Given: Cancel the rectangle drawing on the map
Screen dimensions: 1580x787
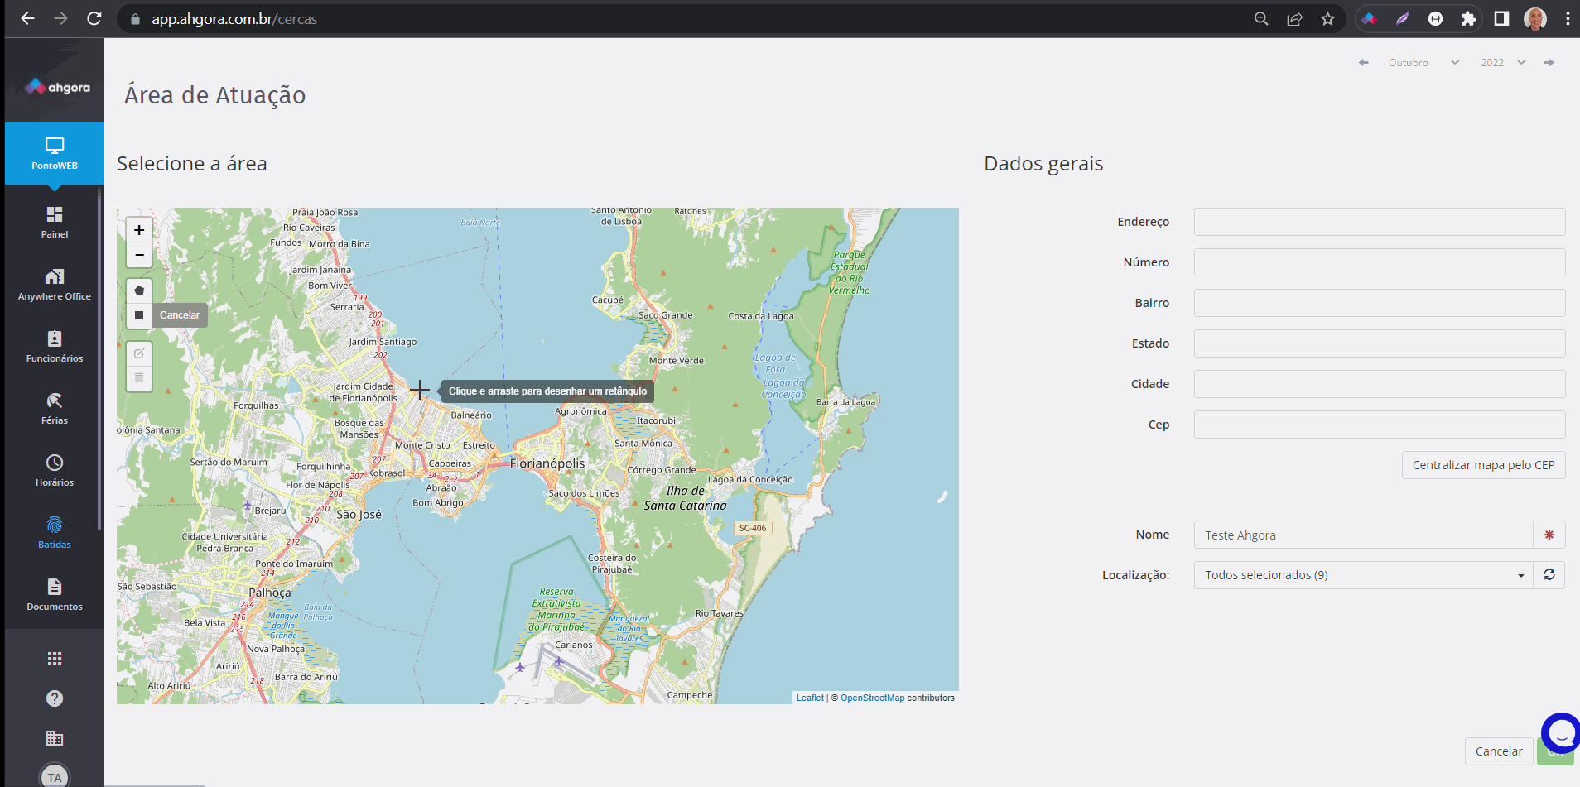Looking at the screenshot, I should coord(180,315).
